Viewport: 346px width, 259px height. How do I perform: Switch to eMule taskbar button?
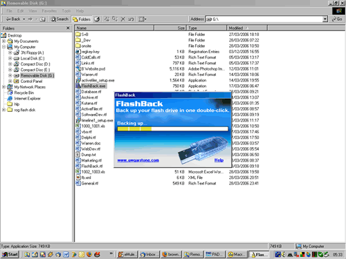tap(127, 254)
